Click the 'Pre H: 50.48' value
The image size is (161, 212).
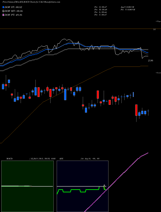[100, 10]
